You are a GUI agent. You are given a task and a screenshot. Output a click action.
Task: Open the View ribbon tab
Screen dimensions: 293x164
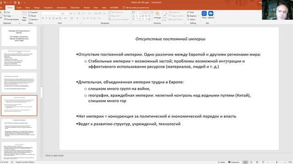(x=96, y=8)
